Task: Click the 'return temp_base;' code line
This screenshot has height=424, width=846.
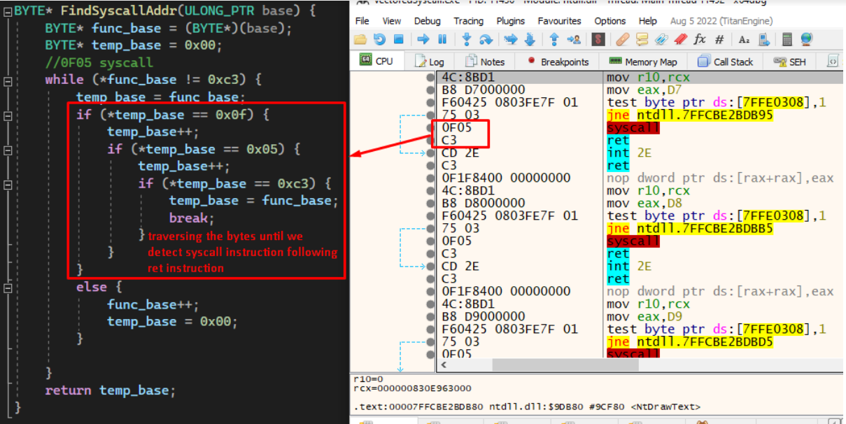Action: coord(110,390)
